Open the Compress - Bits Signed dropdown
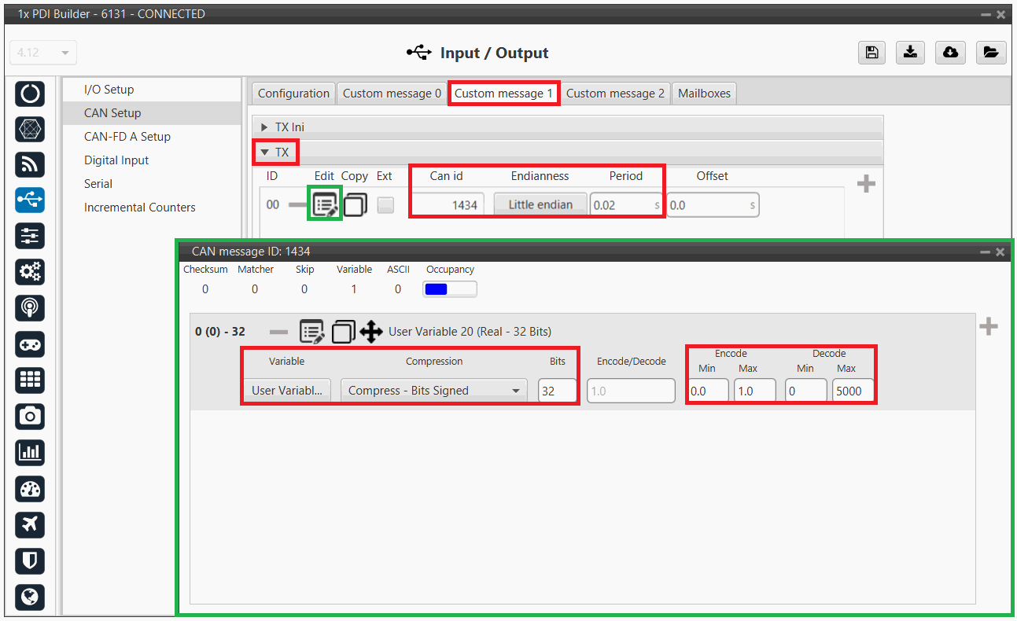 pos(434,391)
